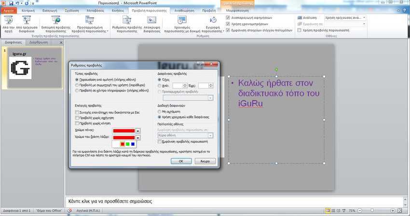
Task: Click Απόκρυψη διαφάνειας icon
Action: click(151, 20)
